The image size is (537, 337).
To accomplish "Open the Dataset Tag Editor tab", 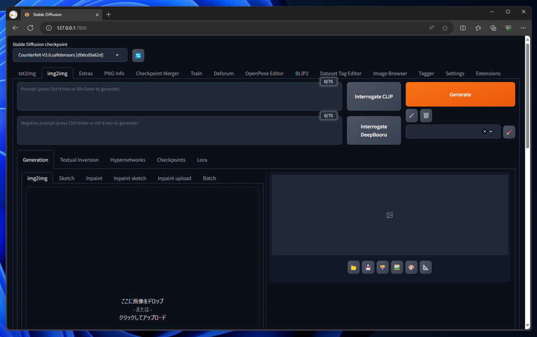I will (x=341, y=74).
